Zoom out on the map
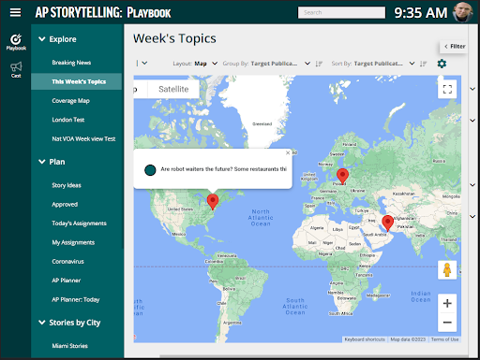The width and height of the screenshot is (480, 360). click(447, 323)
